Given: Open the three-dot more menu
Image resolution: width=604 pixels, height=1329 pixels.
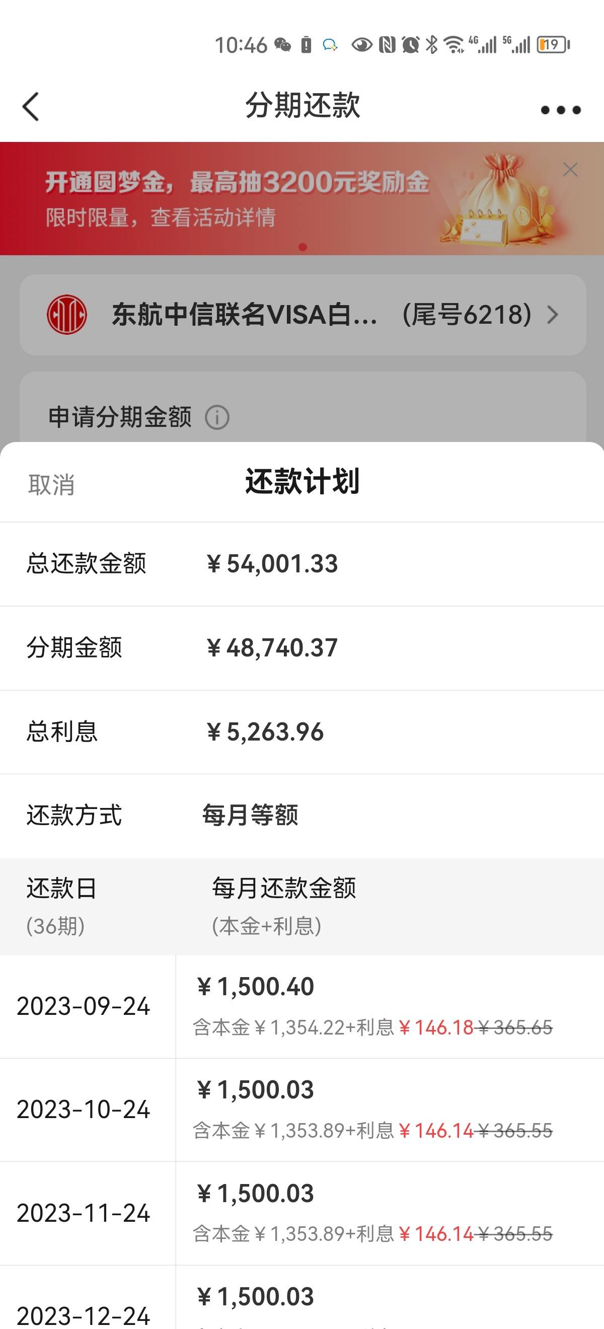Looking at the screenshot, I should tap(561, 109).
